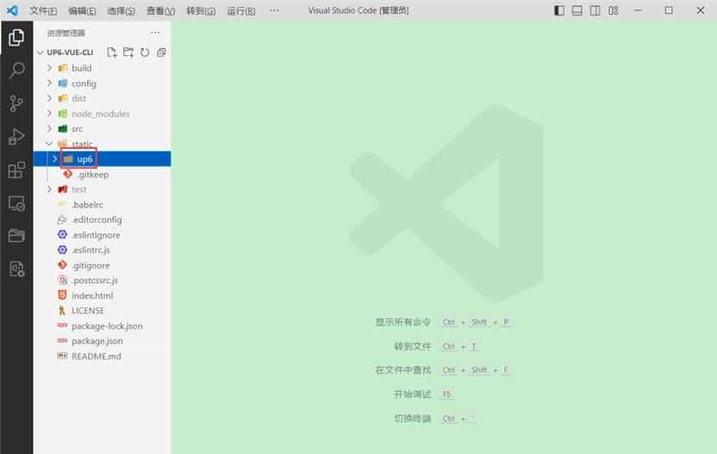Open the .babelrc file
717x454 pixels.
(87, 204)
